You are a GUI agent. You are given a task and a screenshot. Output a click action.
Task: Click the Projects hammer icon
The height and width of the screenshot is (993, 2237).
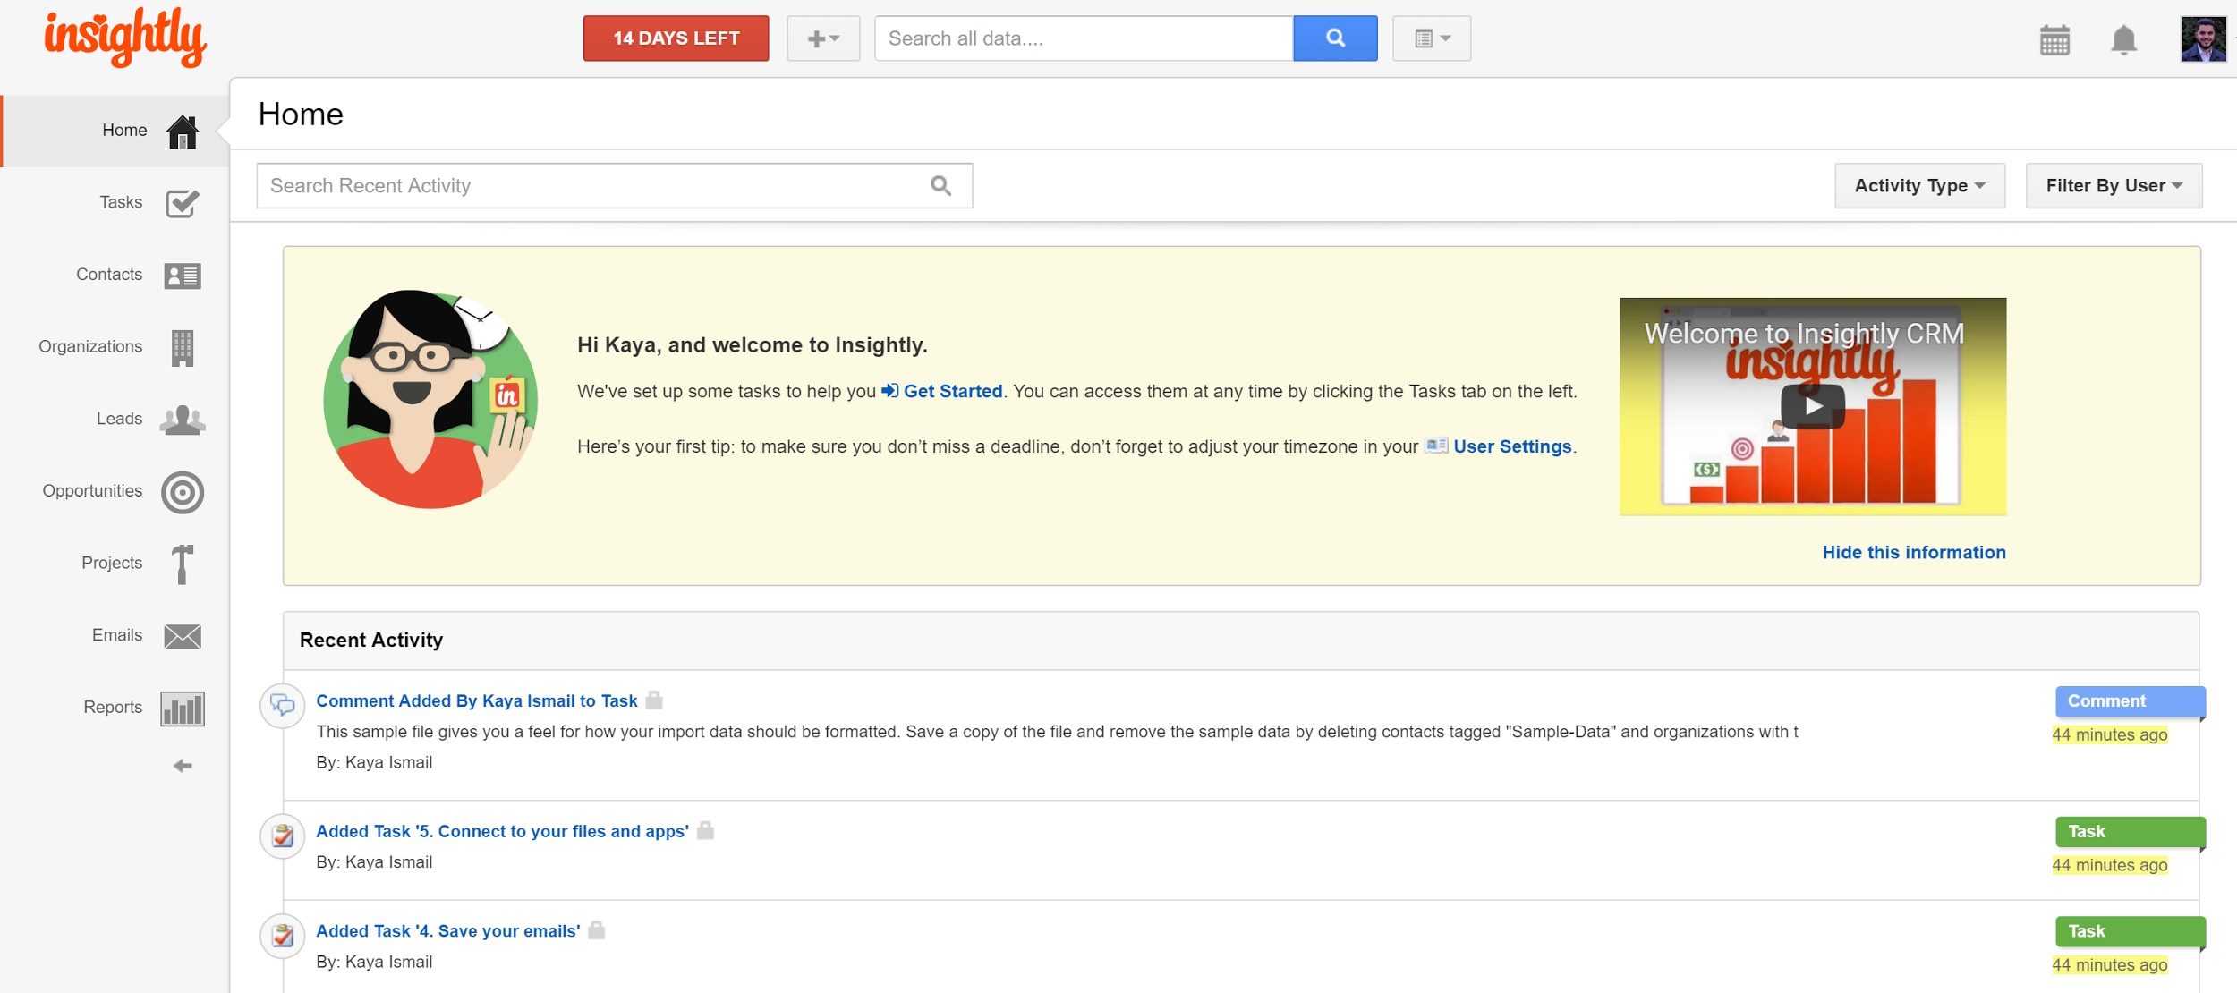coord(183,564)
